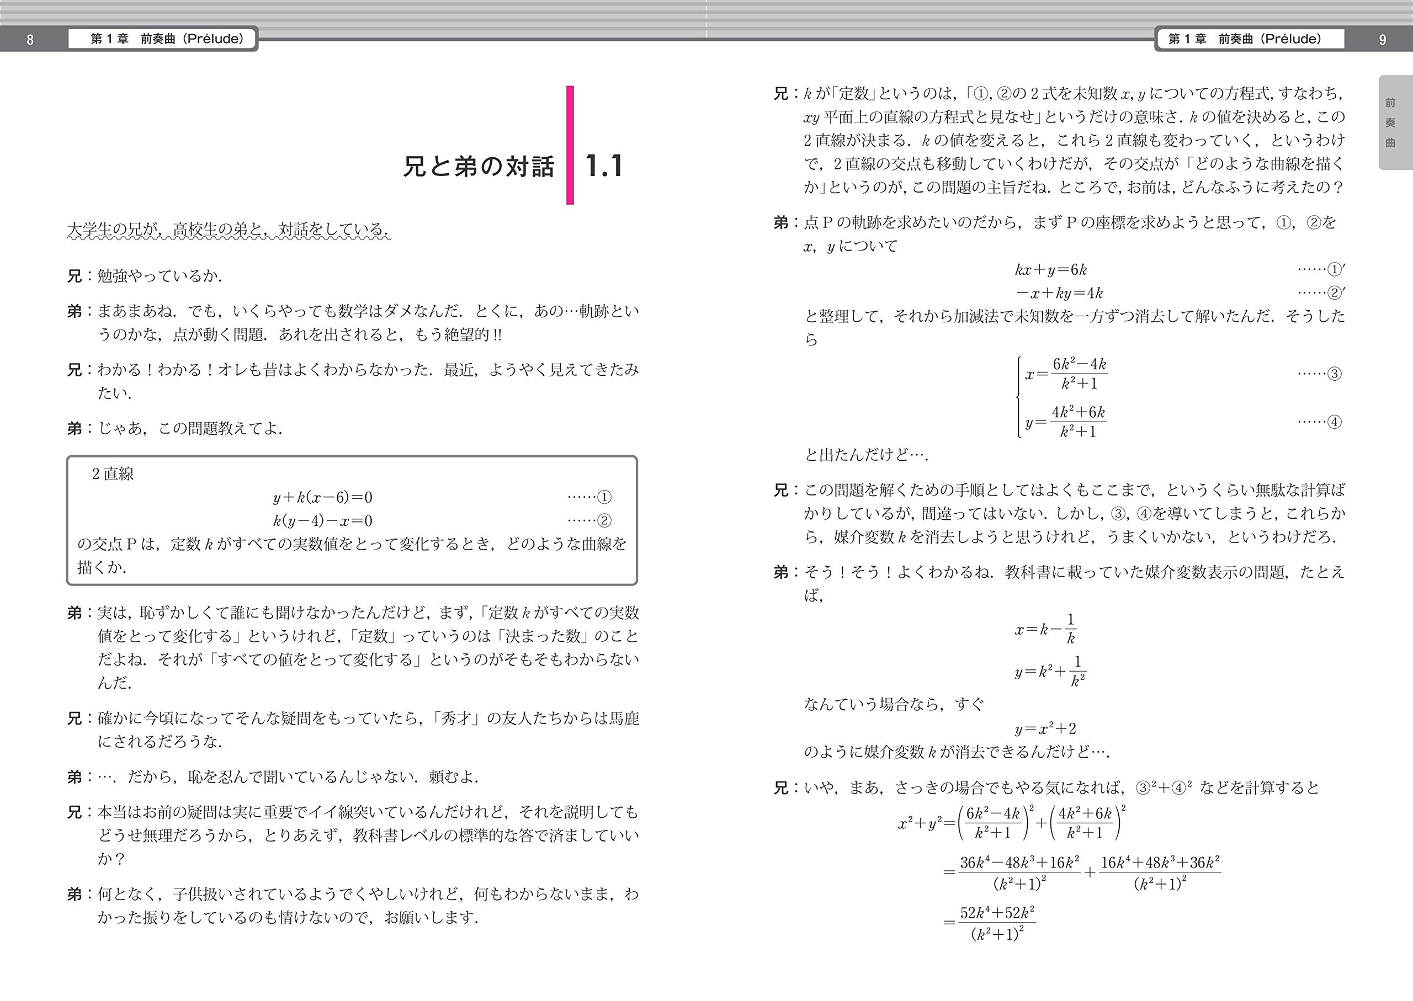The height and width of the screenshot is (1001, 1413).
Task: Click section heading 兄と弟の対話
Action: pos(479,167)
